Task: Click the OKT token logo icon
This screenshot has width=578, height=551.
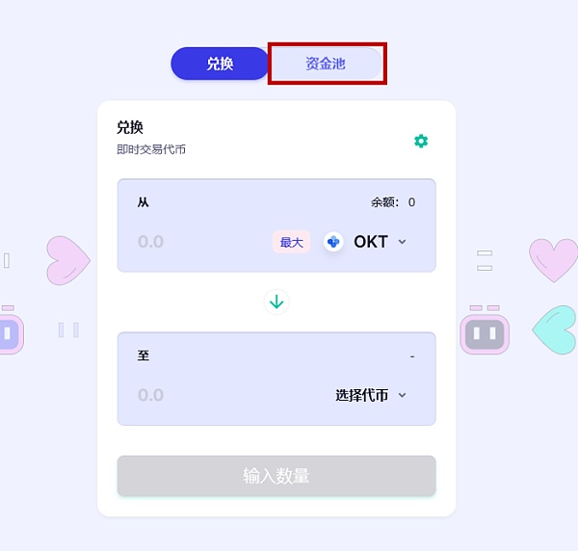Action: (333, 242)
